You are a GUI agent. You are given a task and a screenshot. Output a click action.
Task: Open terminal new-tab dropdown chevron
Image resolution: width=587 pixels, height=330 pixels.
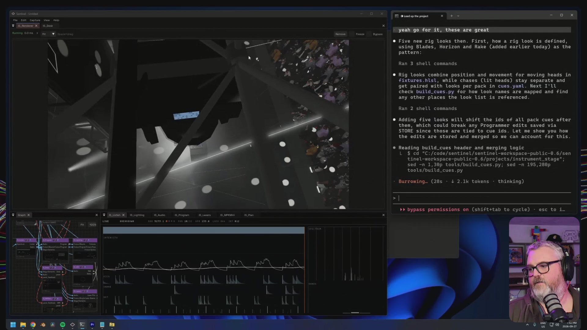458,16
